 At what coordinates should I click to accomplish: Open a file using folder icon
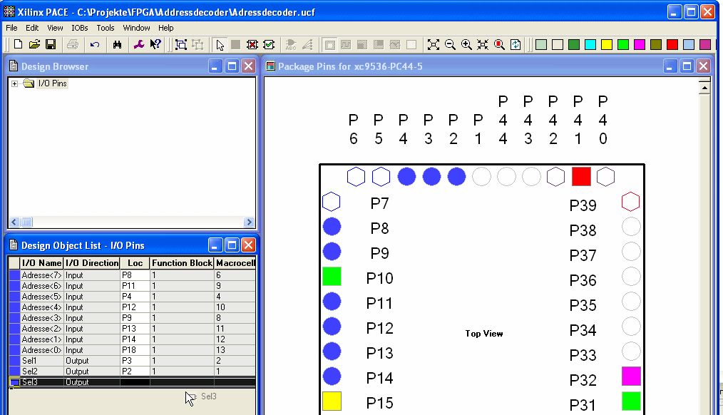click(x=34, y=44)
